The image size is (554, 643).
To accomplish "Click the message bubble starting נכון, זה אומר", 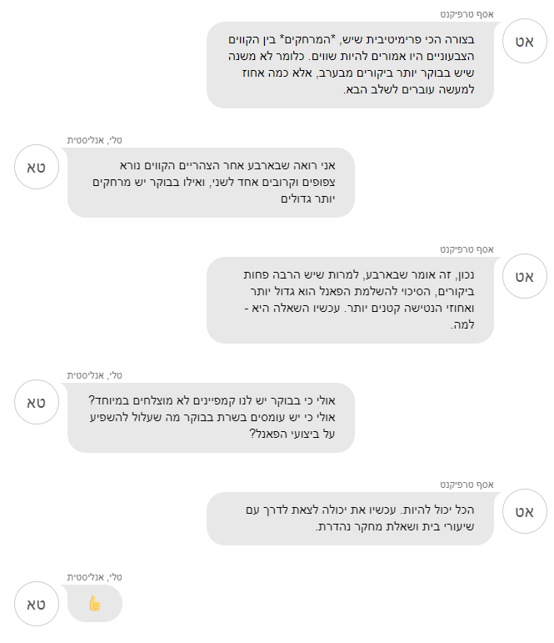I will click(x=350, y=300).
